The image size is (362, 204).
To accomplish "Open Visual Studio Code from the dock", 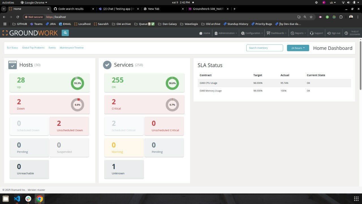I will (17, 199).
